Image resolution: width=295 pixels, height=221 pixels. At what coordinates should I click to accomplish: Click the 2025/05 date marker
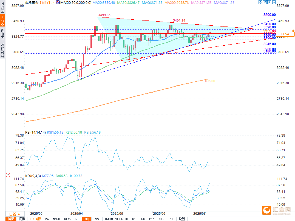117,214
